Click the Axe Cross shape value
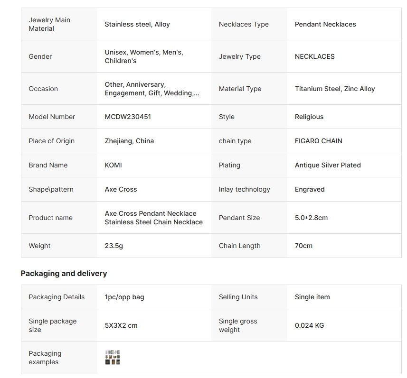Viewport: 407px width, 378px height. pyautogui.click(x=121, y=189)
